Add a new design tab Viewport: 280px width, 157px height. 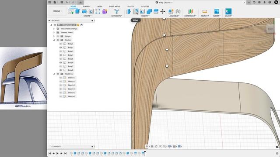pos(249,2)
